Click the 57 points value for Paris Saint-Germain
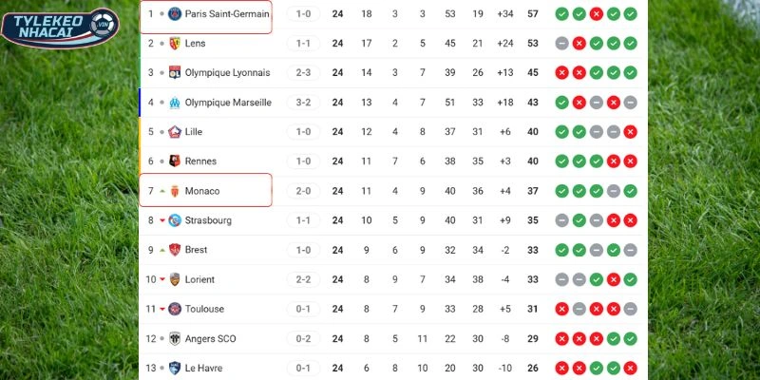 tap(533, 14)
